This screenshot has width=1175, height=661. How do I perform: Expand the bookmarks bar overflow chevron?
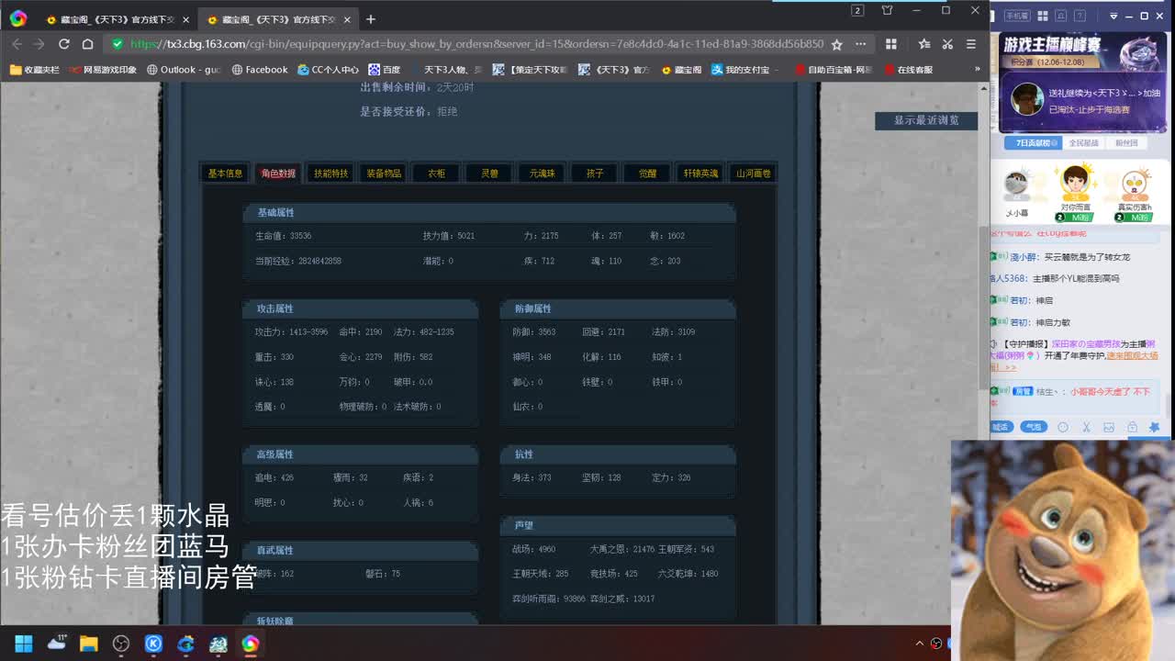(x=977, y=70)
